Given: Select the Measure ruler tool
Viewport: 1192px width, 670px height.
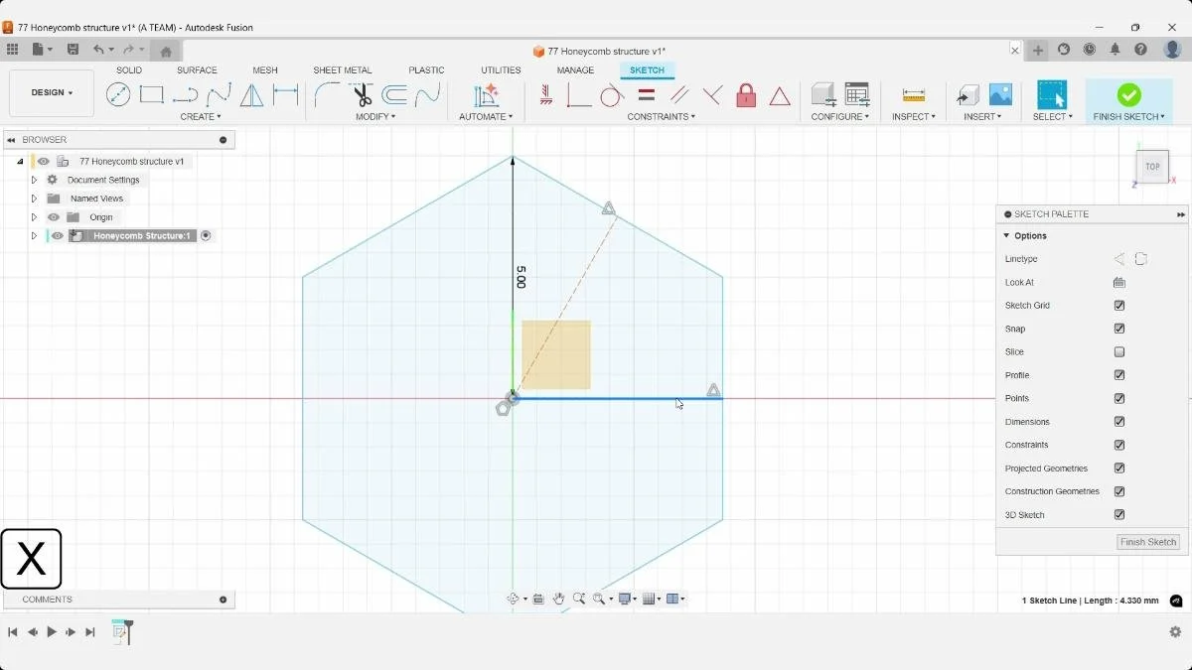Looking at the screenshot, I should pos(914,95).
